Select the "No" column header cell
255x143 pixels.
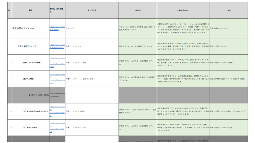coord(10,10)
